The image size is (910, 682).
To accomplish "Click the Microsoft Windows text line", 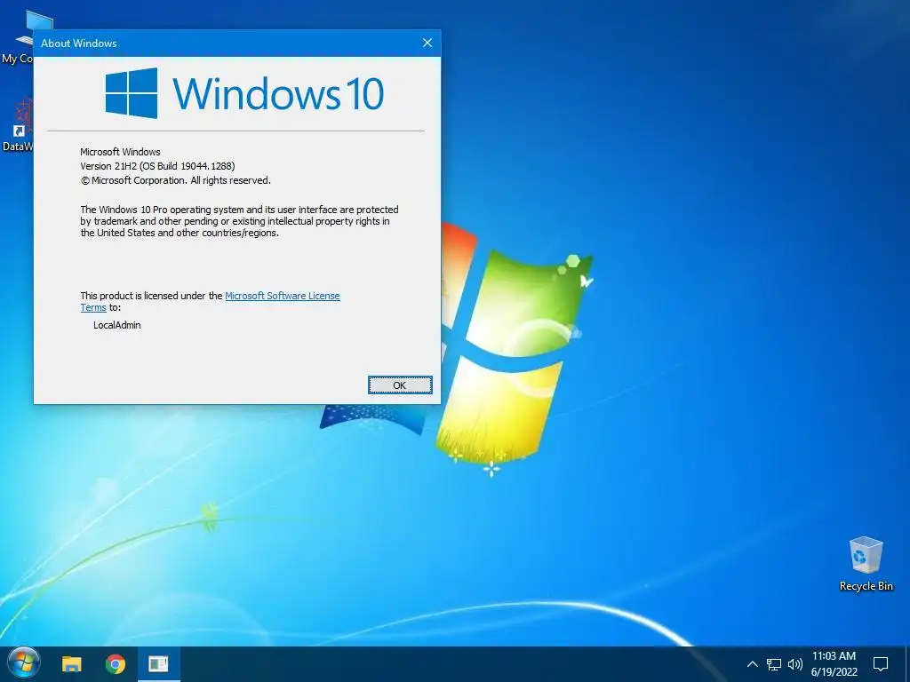I will coord(120,152).
